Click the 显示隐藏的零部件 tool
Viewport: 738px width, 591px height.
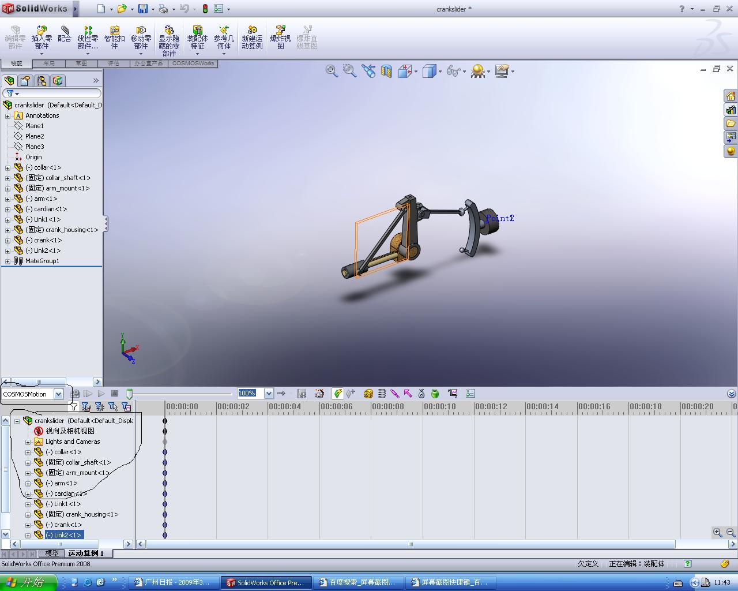[169, 41]
